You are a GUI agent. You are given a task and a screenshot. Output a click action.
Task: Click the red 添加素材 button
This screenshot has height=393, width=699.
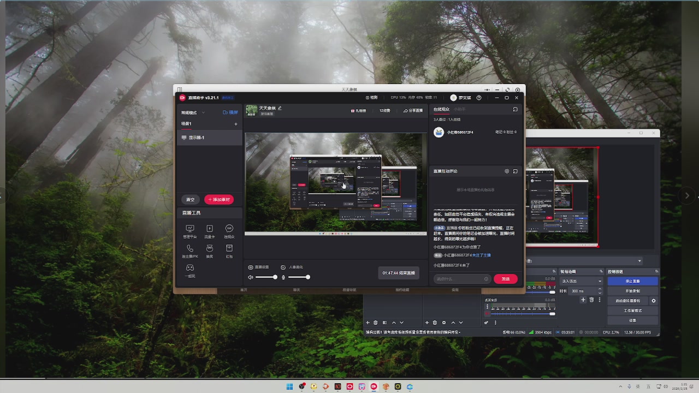point(219,200)
